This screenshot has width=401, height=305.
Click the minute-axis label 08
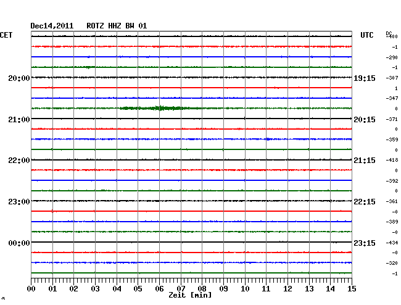point(202,289)
